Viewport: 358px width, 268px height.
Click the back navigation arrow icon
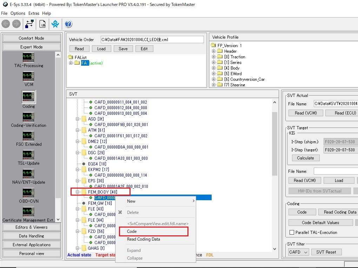pos(6,24)
